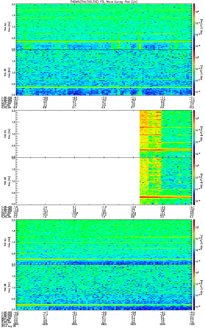Image resolution: width=205 pixels, height=328 pixels.
Task: Click the 0900 time tick label
Action: (104, 324)
